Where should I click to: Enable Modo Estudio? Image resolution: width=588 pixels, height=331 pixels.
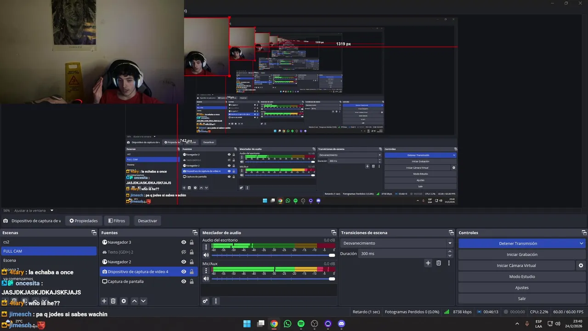pyautogui.click(x=522, y=277)
